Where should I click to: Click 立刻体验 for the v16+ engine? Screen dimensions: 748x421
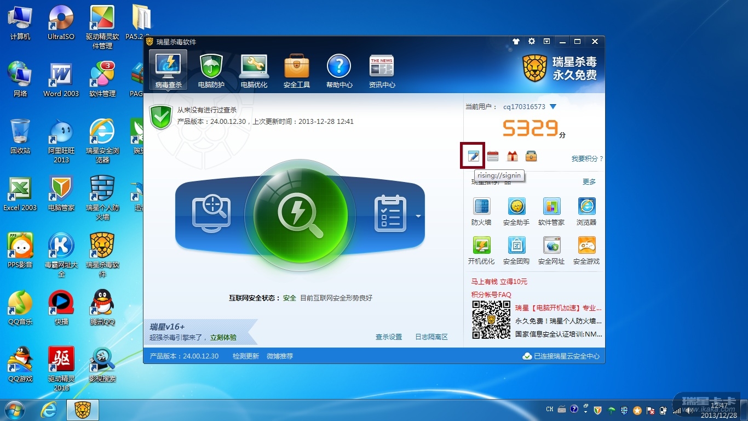point(223,338)
